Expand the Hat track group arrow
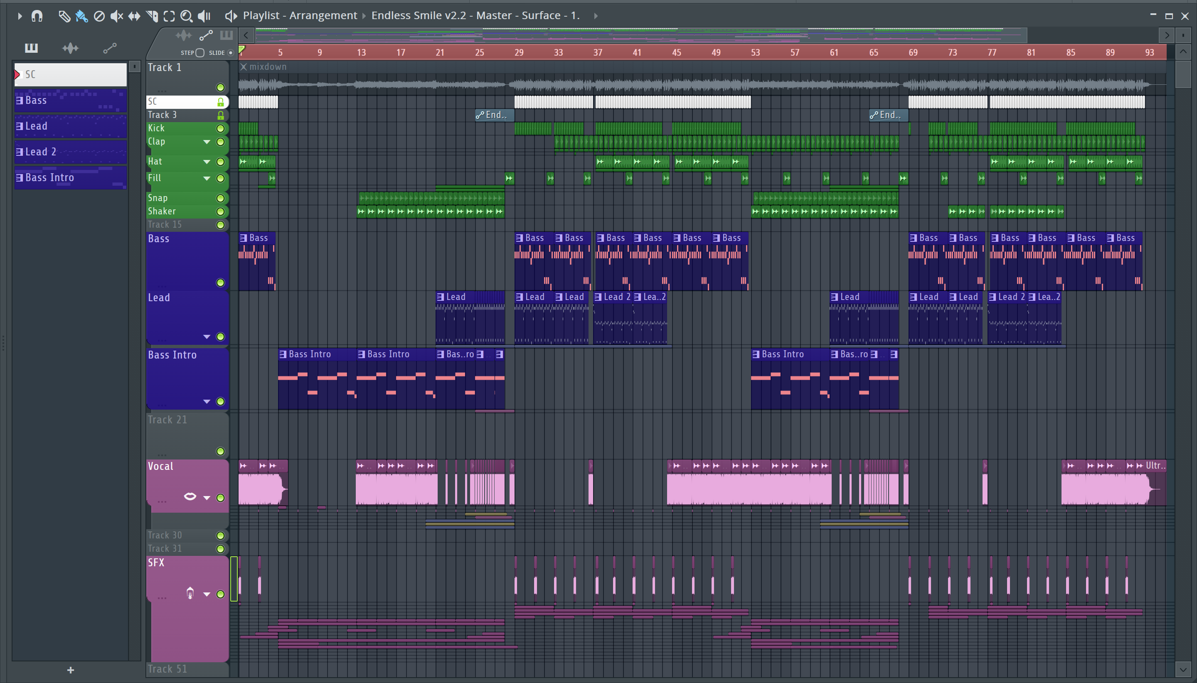The width and height of the screenshot is (1197, 683). 207,162
